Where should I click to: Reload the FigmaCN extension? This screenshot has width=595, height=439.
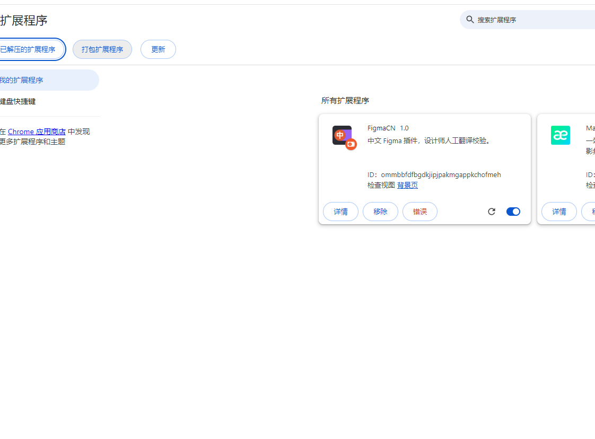(492, 212)
